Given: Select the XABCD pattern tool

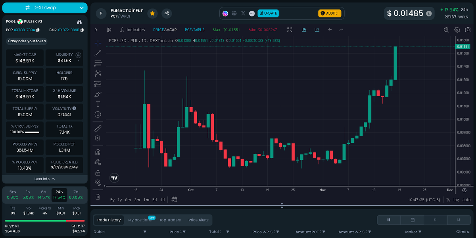Looking at the screenshot, I should coord(98,74).
